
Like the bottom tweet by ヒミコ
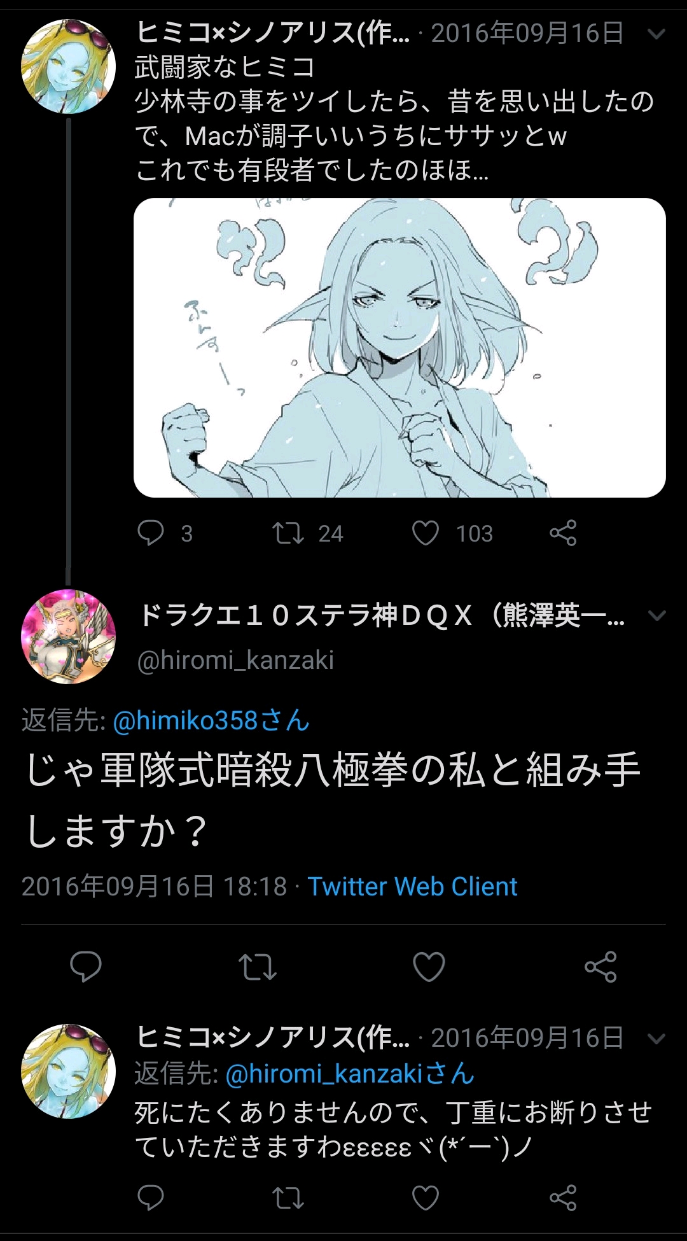[426, 1198]
